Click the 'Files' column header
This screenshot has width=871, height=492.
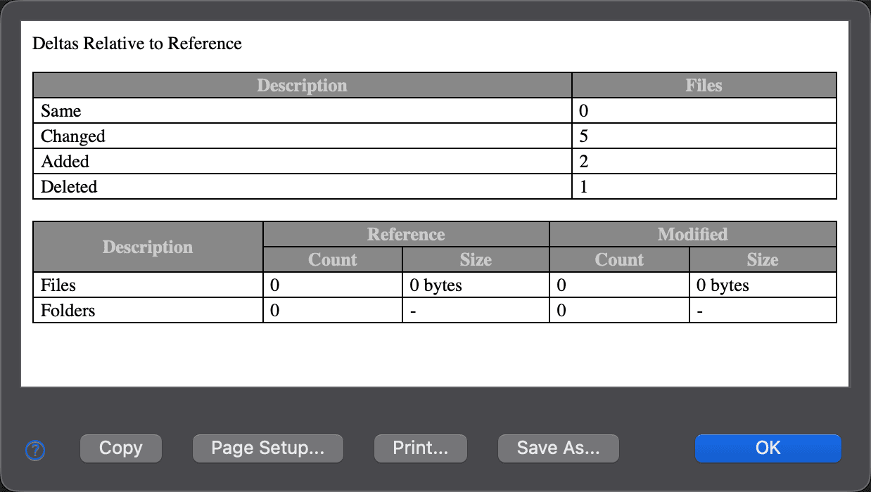click(x=704, y=86)
